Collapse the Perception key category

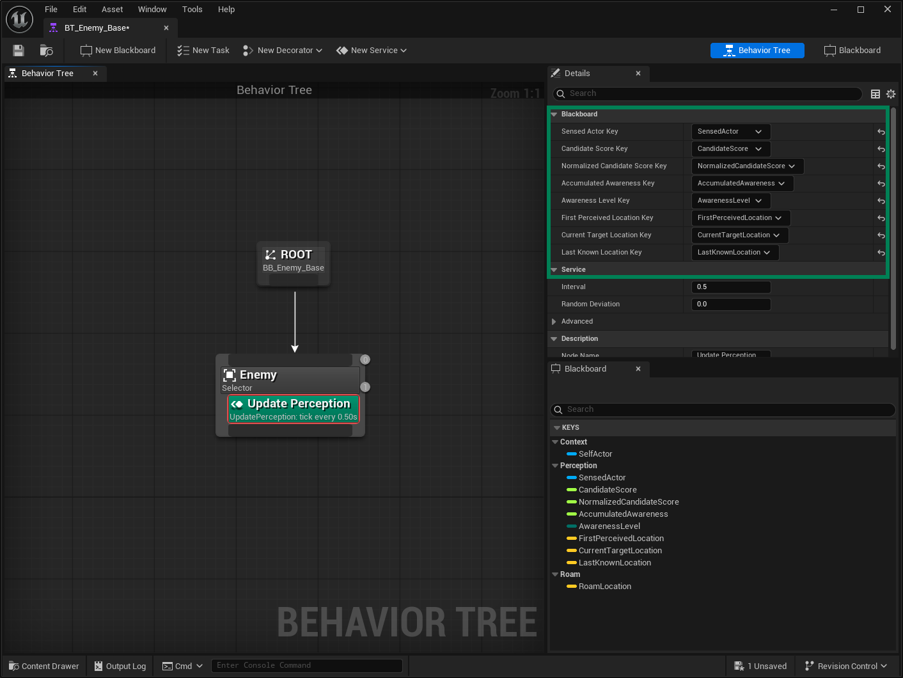[x=555, y=465]
